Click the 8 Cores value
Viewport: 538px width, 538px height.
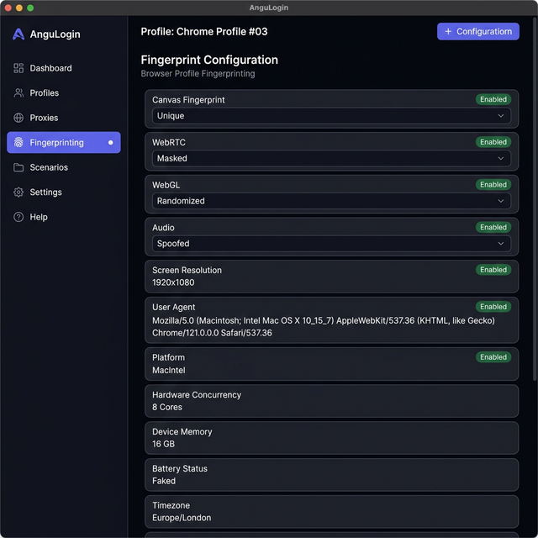[167, 407]
